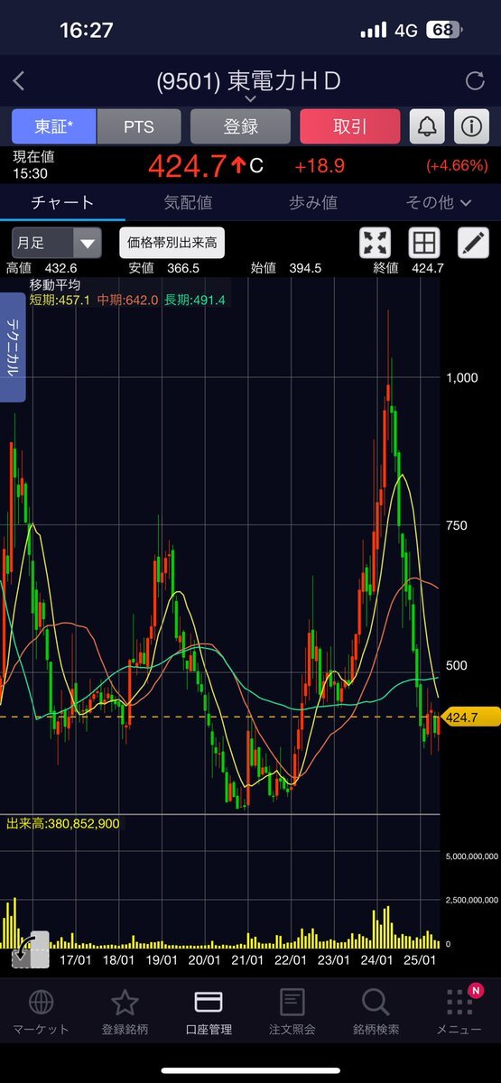Screen dimensions: 501x1083
Task: Tap the cellular signal bars
Action: [373, 30]
